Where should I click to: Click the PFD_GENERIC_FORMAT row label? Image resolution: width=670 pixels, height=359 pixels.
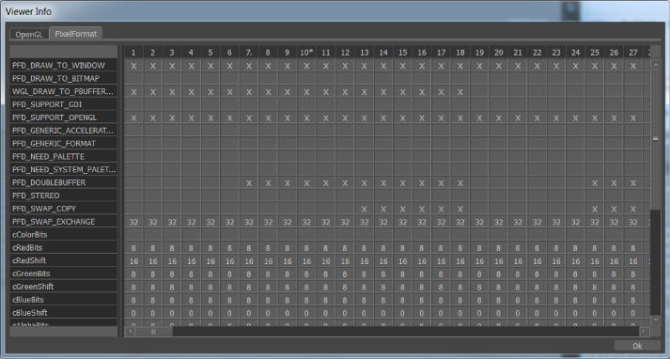64,144
